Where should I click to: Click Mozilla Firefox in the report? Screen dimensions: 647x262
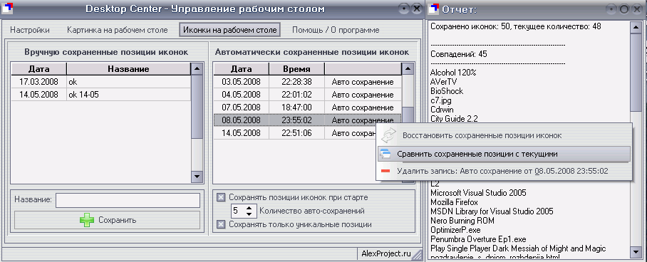click(x=454, y=202)
